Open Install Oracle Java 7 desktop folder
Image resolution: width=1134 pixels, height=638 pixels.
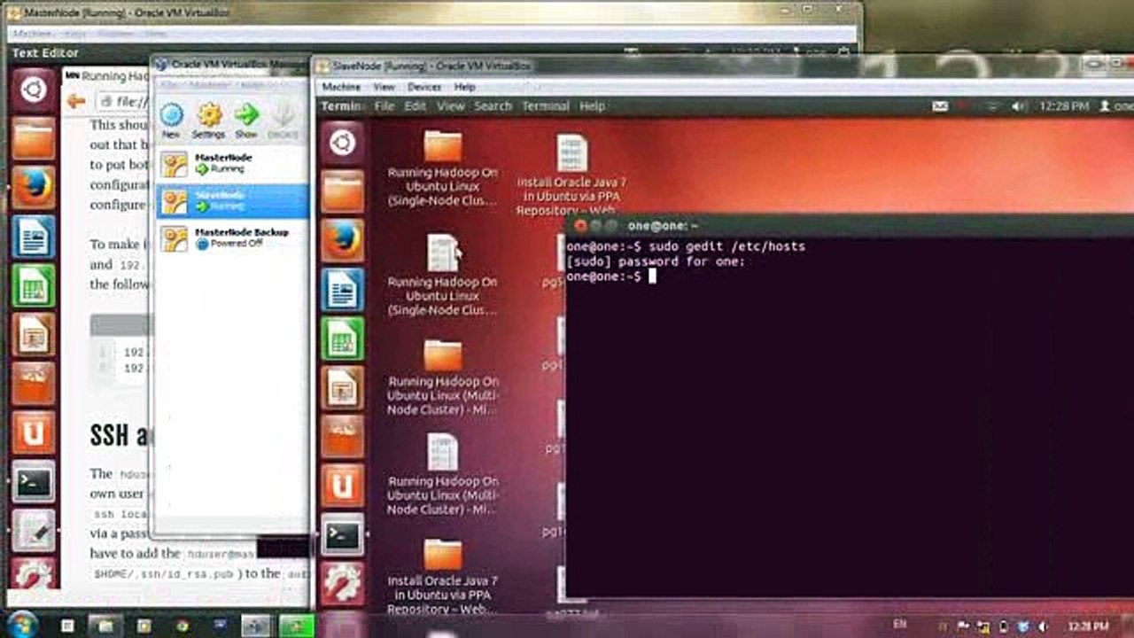[443, 576]
